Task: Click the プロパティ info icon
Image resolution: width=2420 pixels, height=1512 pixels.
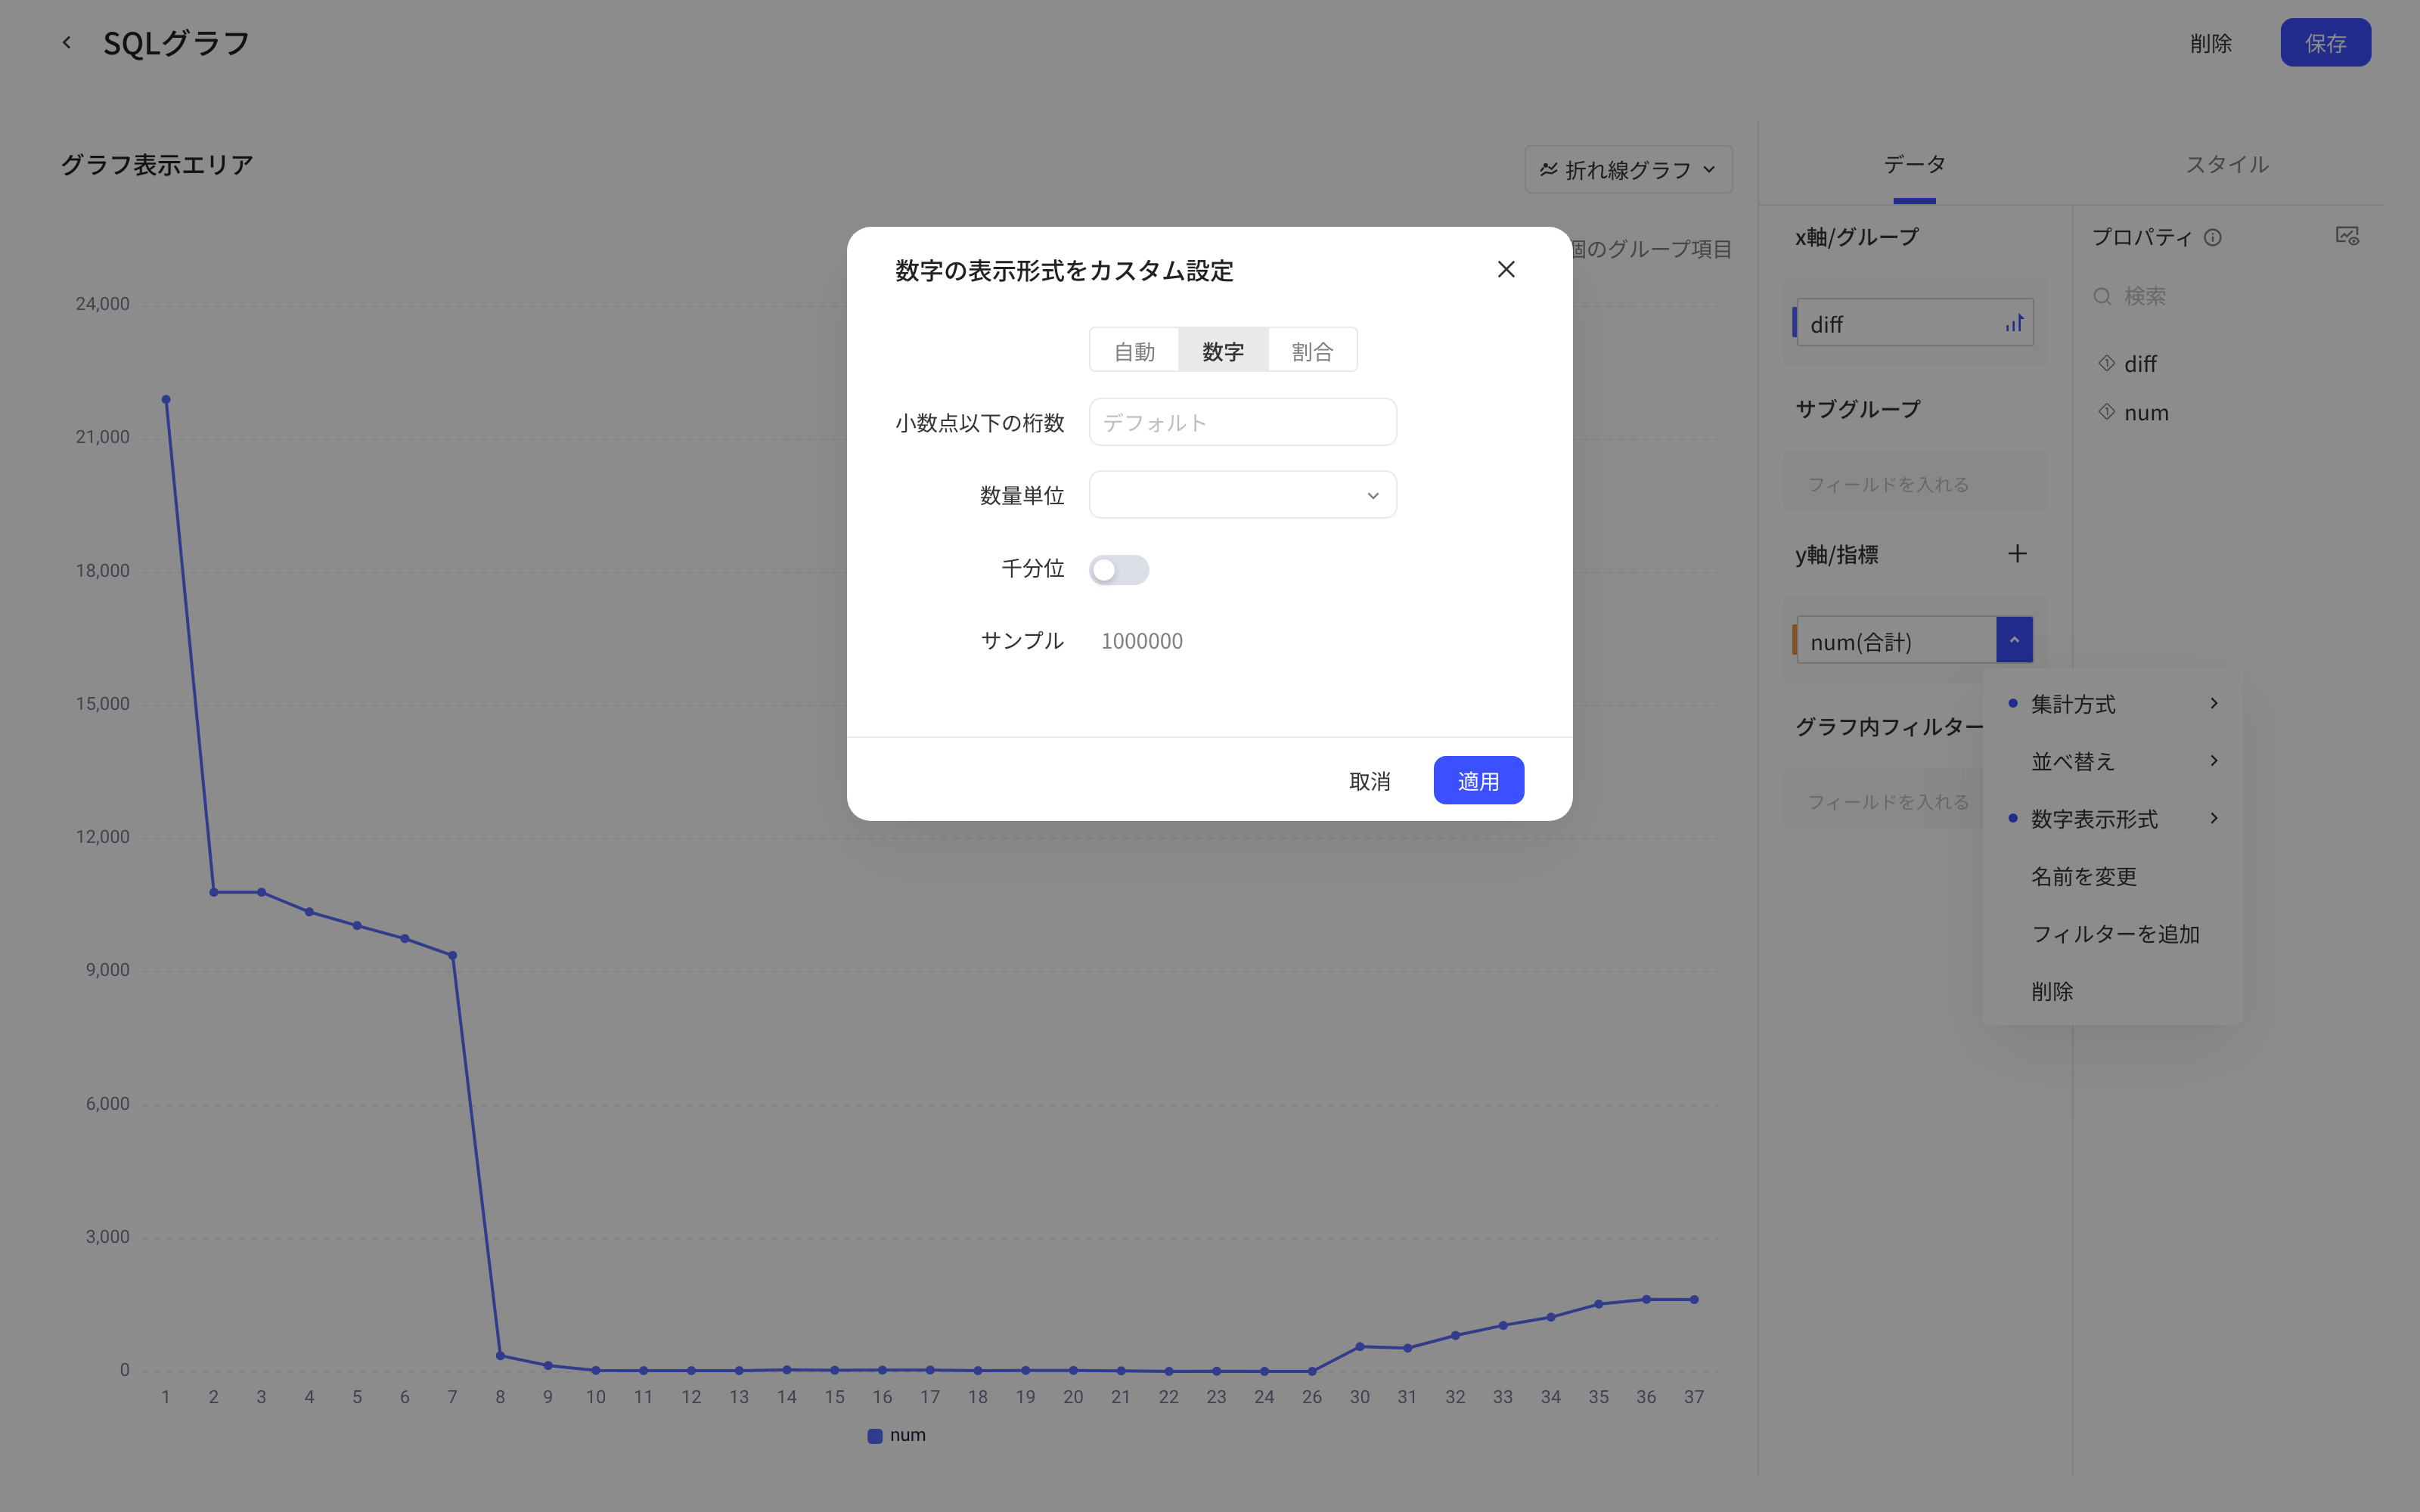Action: pos(2212,237)
